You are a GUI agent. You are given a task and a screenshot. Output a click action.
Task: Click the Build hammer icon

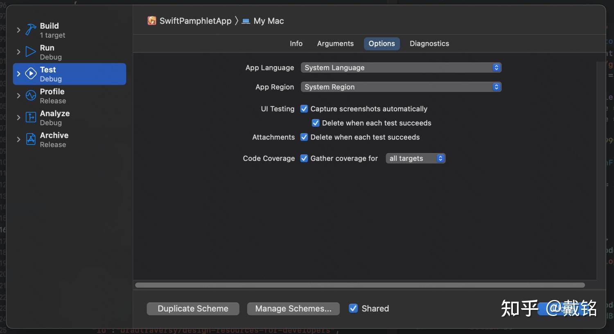(x=31, y=30)
